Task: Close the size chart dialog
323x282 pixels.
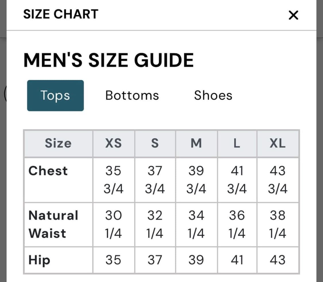Action: point(293,15)
